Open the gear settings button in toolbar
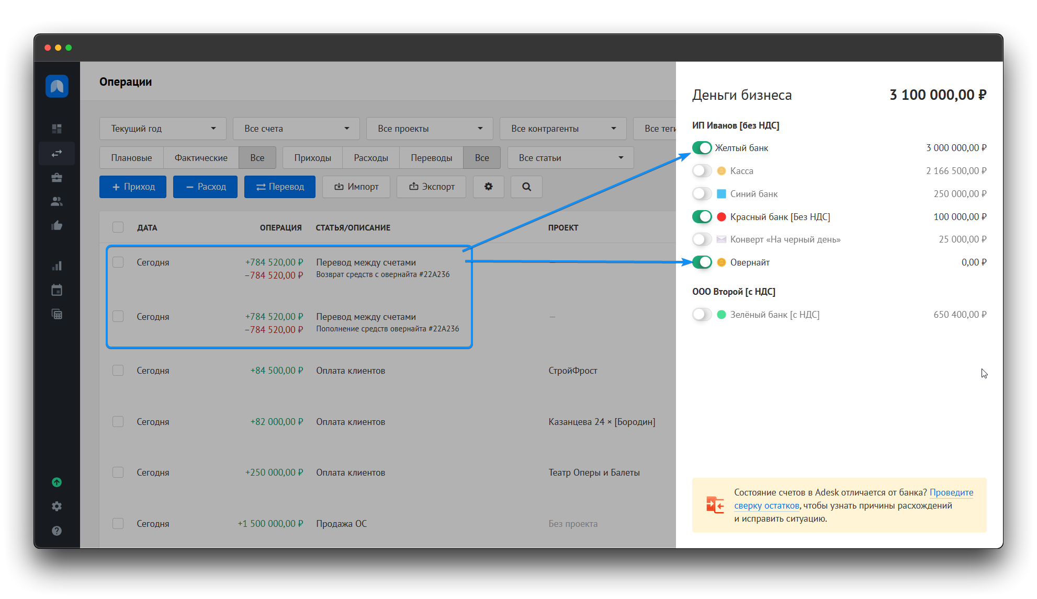 (x=488, y=187)
